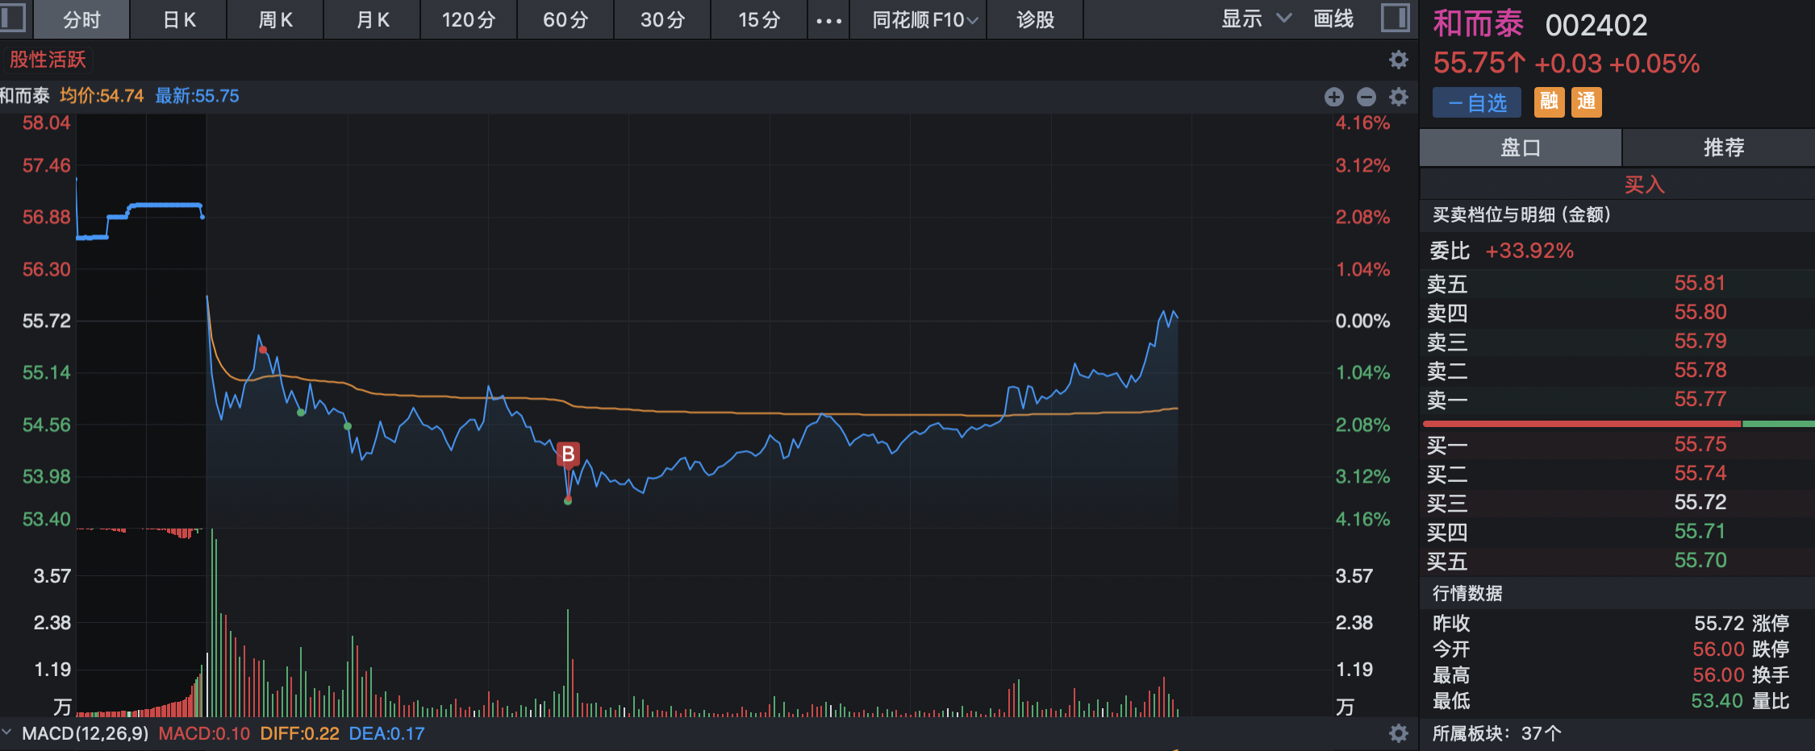Expand the 同花顺F10 dropdown

tap(924, 20)
